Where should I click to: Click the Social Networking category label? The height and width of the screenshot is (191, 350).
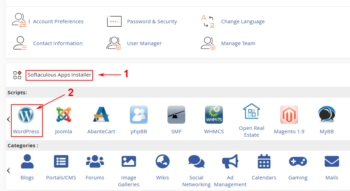point(197,181)
